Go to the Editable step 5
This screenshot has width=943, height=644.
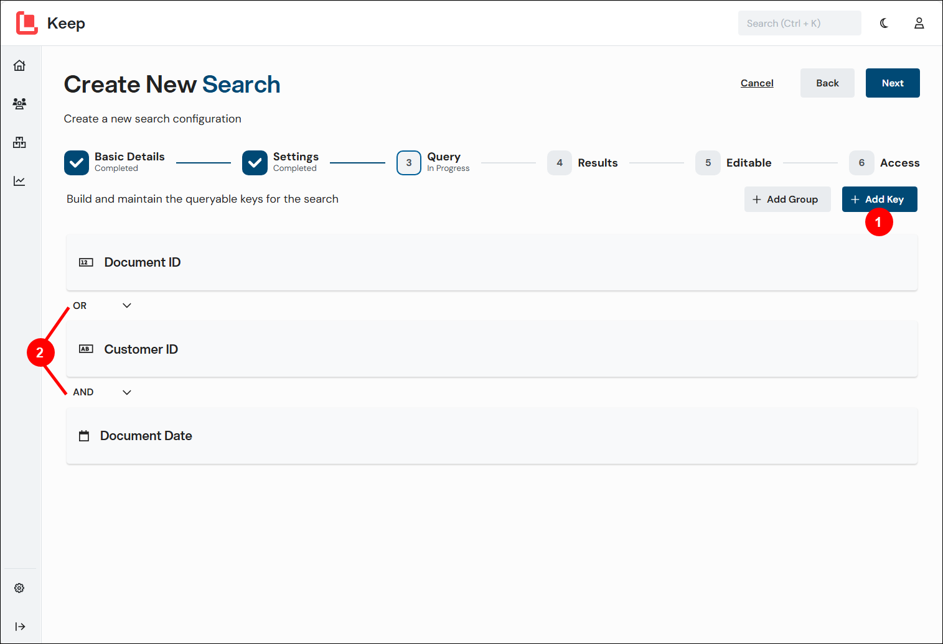coord(708,163)
